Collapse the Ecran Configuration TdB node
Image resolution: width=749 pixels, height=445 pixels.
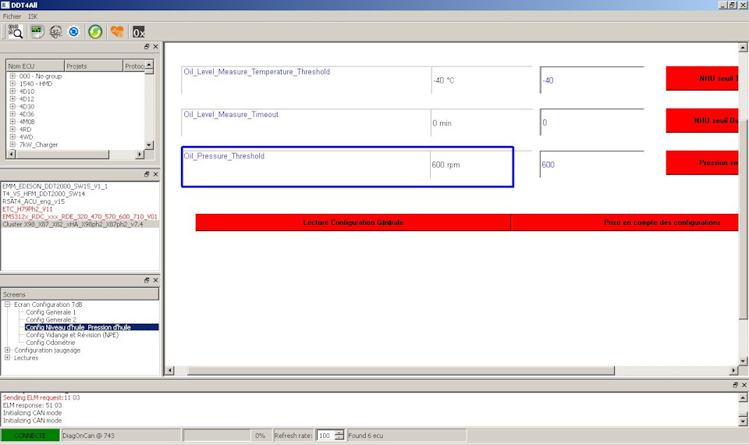point(7,304)
